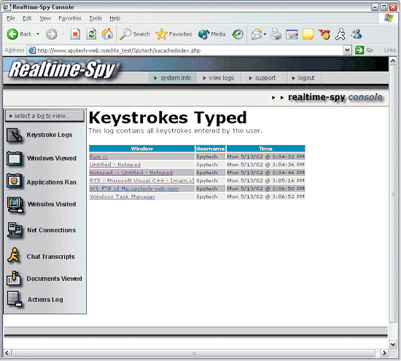
Task: Click the select a log to view button
Action: click(44, 116)
